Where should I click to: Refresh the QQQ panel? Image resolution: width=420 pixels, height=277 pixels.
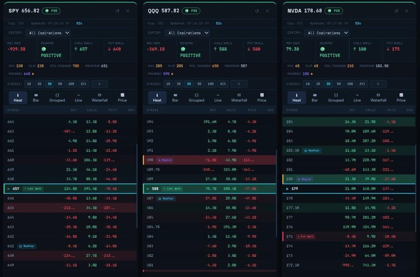click(x=257, y=11)
